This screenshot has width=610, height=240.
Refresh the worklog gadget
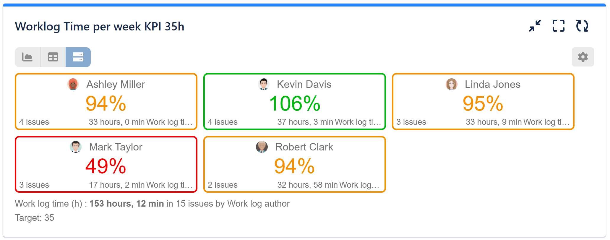[x=582, y=26]
